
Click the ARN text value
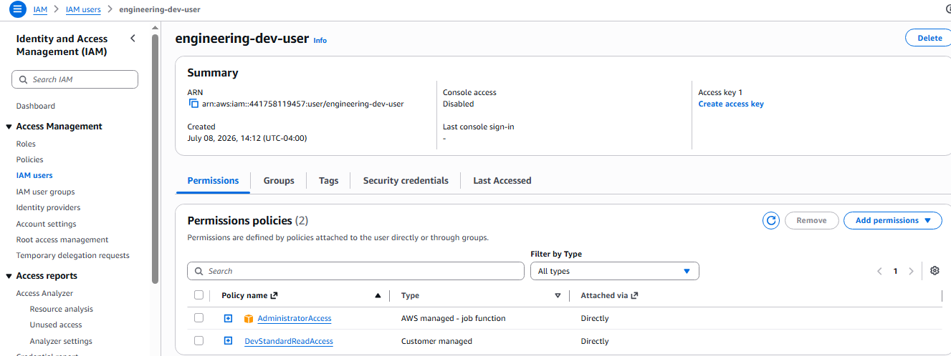[303, 104]
